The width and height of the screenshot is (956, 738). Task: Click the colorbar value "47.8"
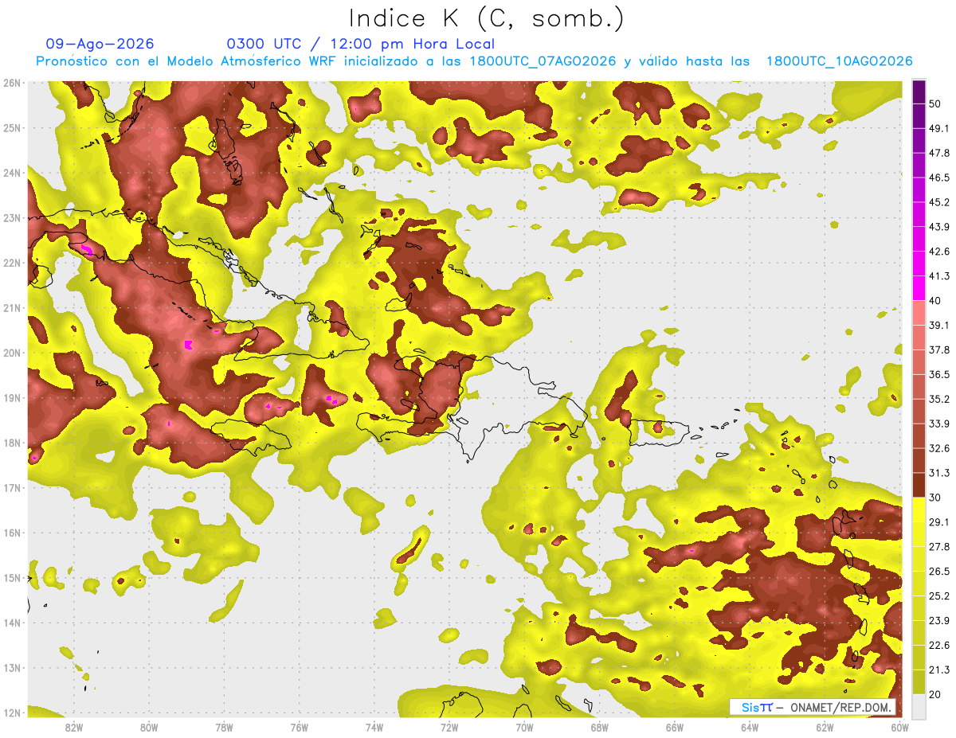pos(938,153)
